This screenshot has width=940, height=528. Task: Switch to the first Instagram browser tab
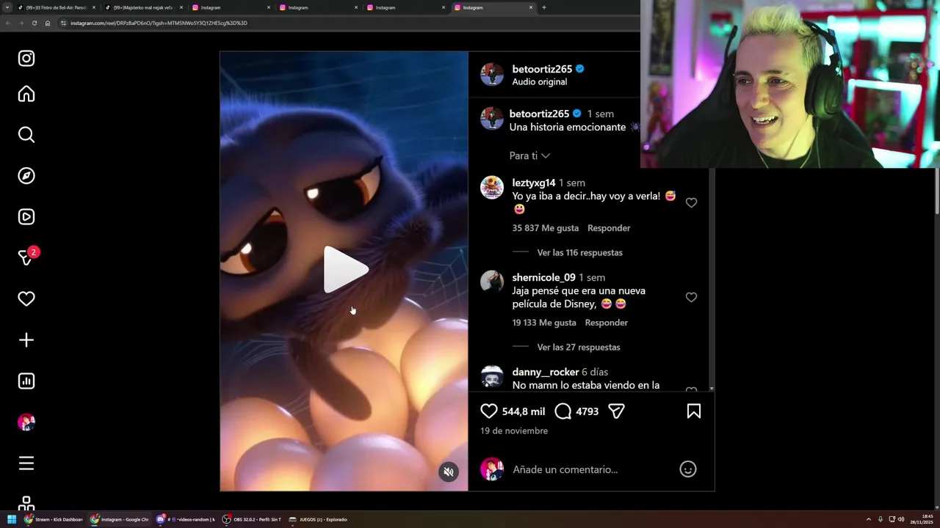[x=231, y=7]
